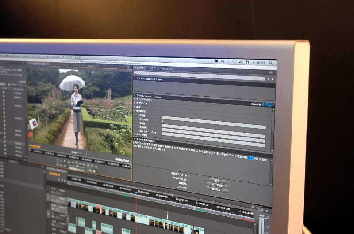Screen dimensions: 354x234
Task: Open the Time Machine icon in menu bar
Action: [222, 62]
